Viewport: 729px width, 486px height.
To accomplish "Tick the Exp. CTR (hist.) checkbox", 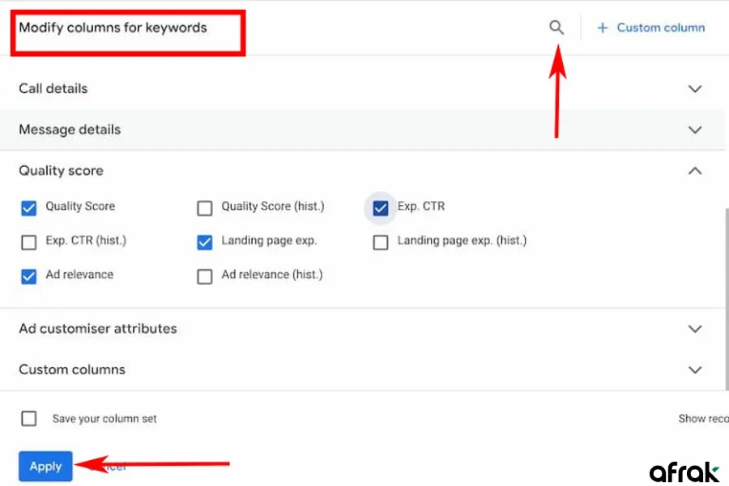I will point(29,242).
